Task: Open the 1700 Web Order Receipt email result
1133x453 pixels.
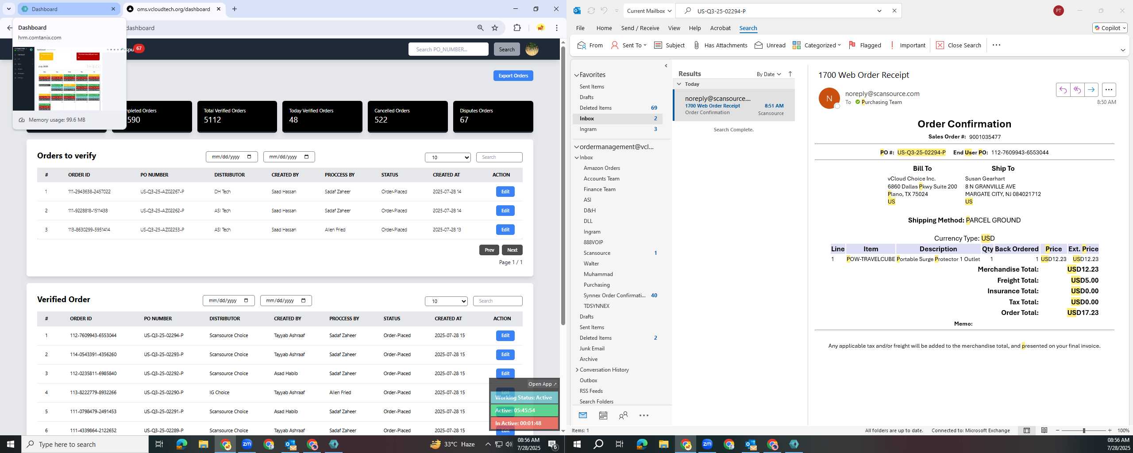Action: pyautogui.click(x=734, y=105)
